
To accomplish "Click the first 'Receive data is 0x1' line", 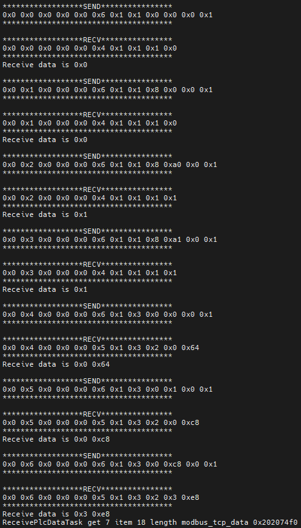I will 45,214.
